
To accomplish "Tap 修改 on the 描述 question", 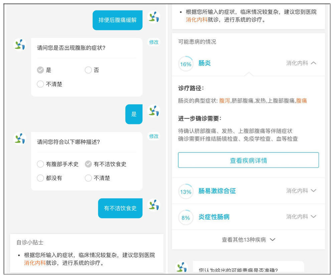I will click(x=153, y=136).
